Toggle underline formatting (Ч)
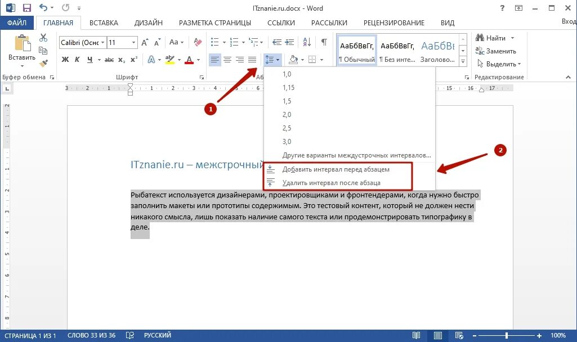Image resolution: width=577 pixels, height=342 pixels. pos(90,60)
